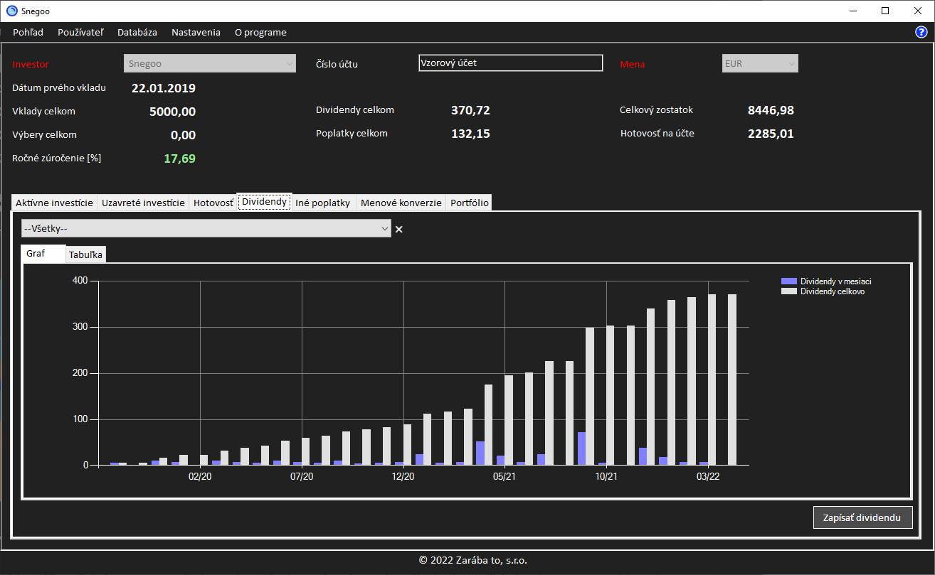
Task: Close the Snegoo window
Action: pos(918,11)
